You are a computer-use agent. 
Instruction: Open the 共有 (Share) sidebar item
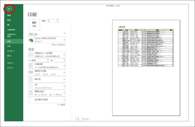(x=9, y=46)
